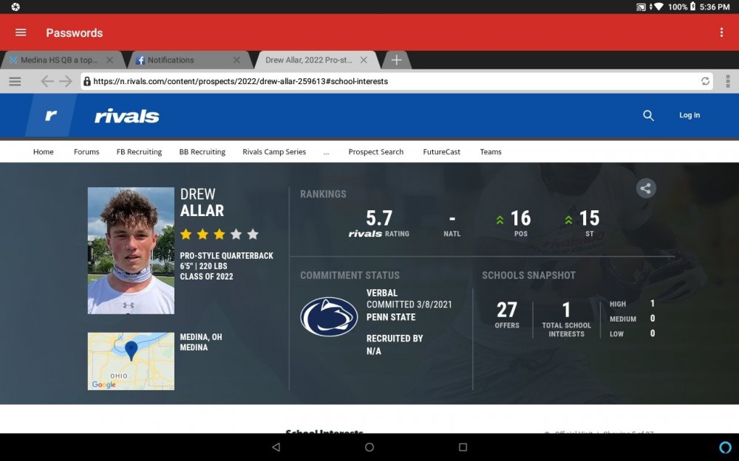This screenshot has height=461, width=739.
Task: Click the Rivals wordmark logo
Action: point(127,117)
